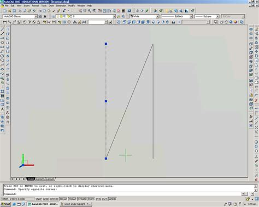Open the dropdown arrow beside Undo
The image size is (259, 207).
[68, 11]
